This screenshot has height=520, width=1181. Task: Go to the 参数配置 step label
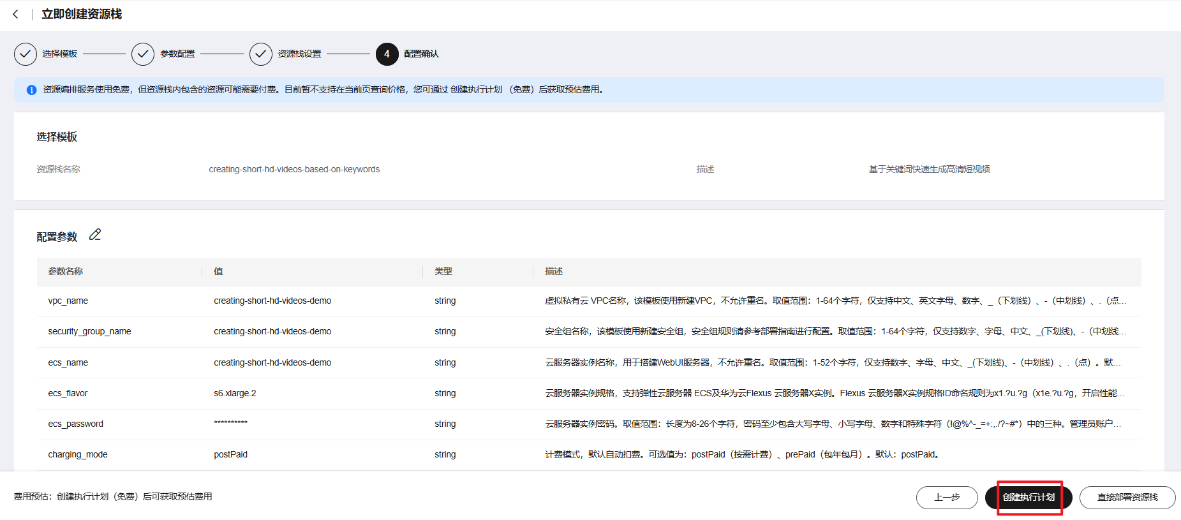(x=177, y=54)
